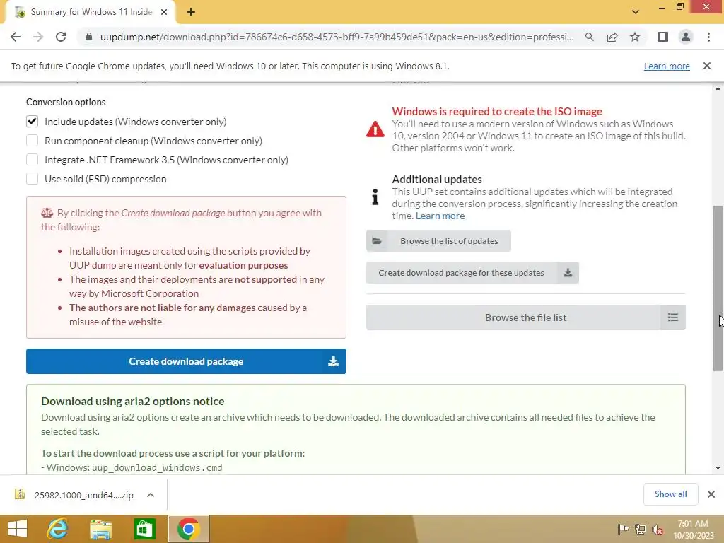
Task: Click Browse the list of updates
Action: (438, 240)
